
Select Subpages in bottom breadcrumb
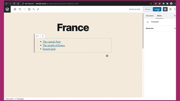20,99
